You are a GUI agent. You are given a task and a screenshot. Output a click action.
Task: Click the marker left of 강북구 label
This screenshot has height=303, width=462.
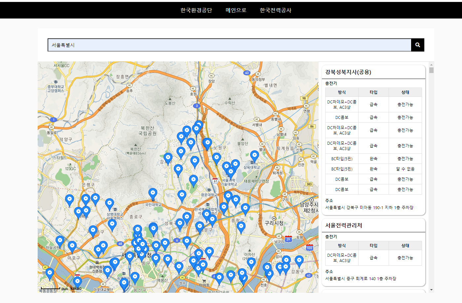pyautogui.click(x=168, y=158)
